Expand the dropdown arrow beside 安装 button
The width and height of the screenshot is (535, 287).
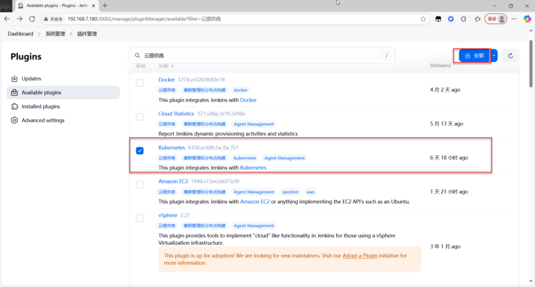(494, 55)
